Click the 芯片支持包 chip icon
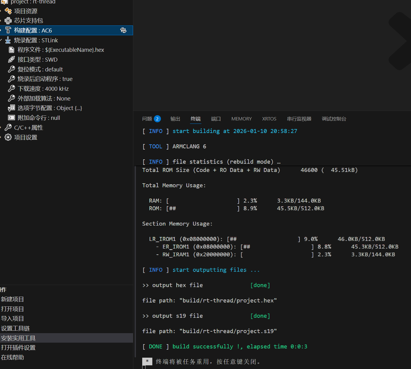The height and width of the screenshot is (369, 411). pos(8,21)
